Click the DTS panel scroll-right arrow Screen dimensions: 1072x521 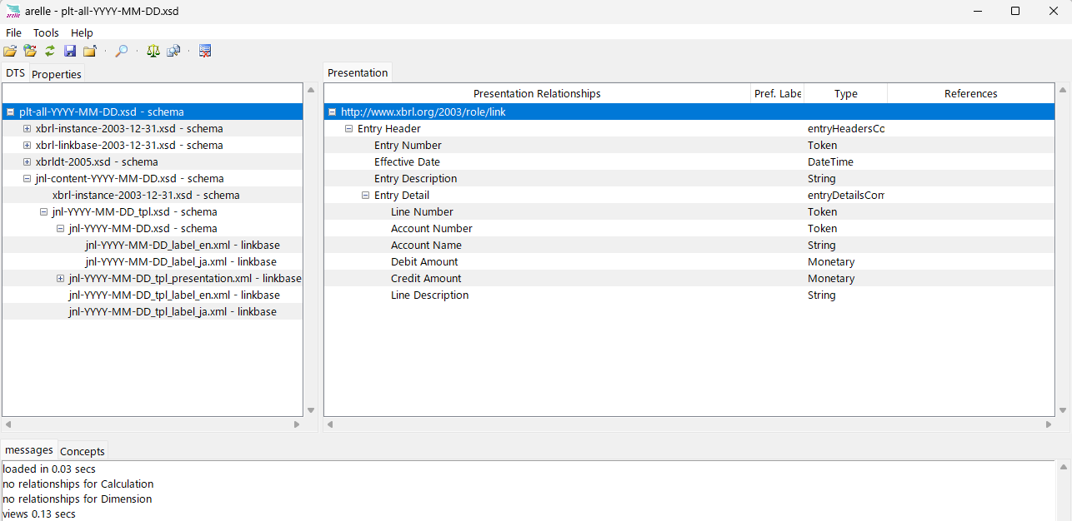297,424
